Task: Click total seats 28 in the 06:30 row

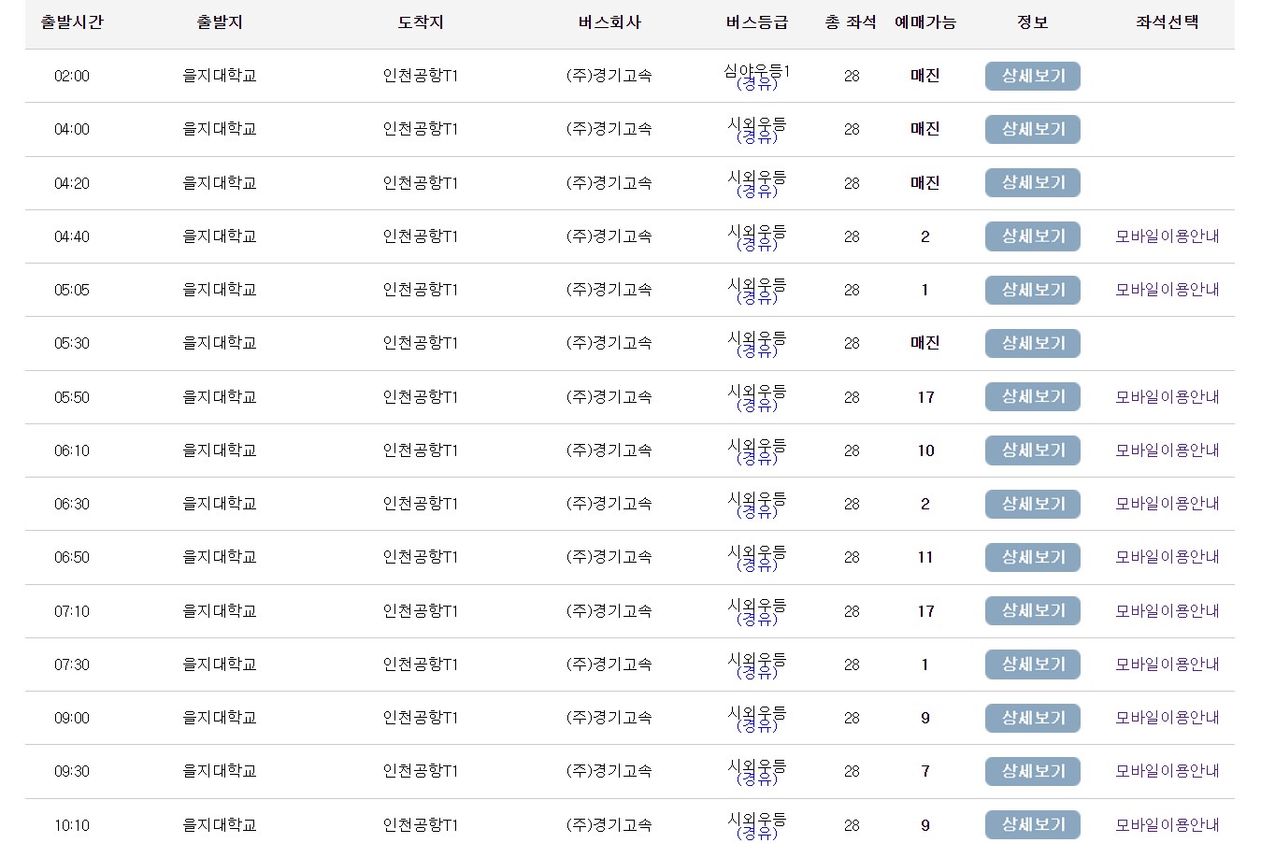Action: pos(852,504)
